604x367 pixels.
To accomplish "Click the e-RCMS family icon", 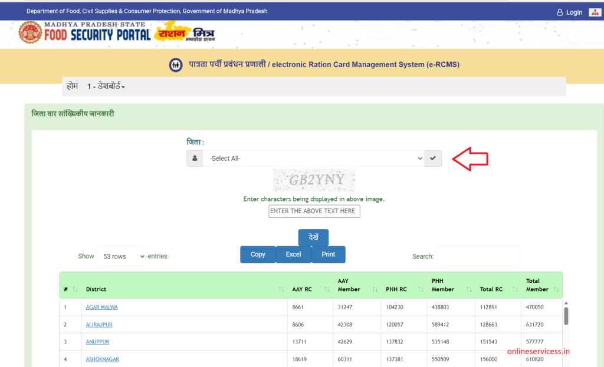I will [175, 65].
